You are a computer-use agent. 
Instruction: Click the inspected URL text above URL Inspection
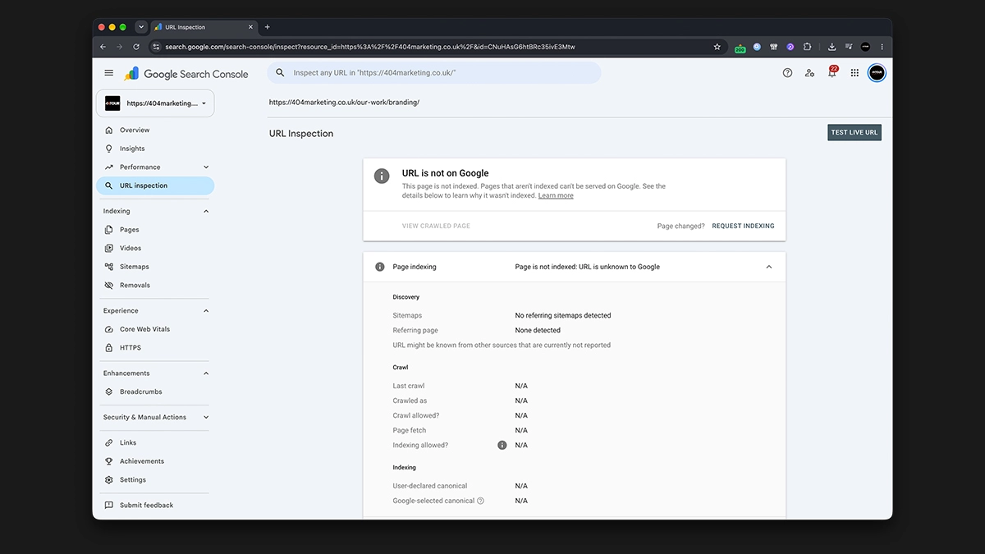[x=344, y=103]
